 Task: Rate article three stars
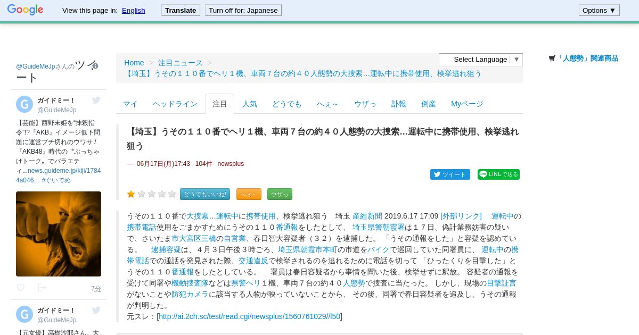coord(152,194)
